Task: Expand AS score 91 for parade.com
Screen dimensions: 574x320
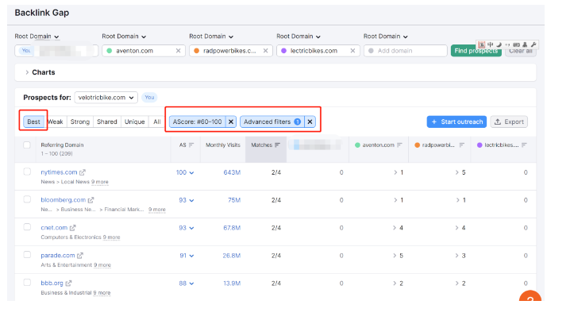Action: pos(187,256)
